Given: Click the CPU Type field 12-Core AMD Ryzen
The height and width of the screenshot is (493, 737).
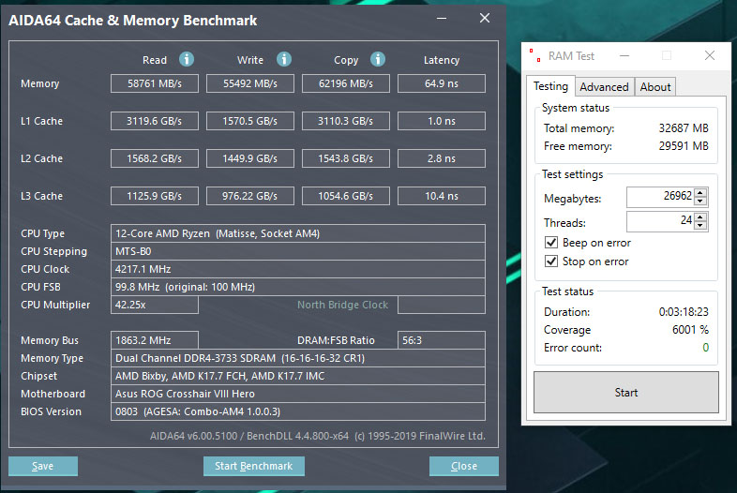Looking at the screenshot, I should tap(298, 233).
